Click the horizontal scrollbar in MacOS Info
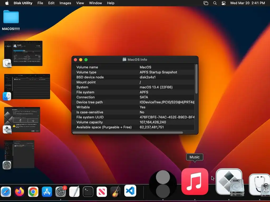This screenshot has height=202, width=270. pyautogui.click(x=128, y=133)
